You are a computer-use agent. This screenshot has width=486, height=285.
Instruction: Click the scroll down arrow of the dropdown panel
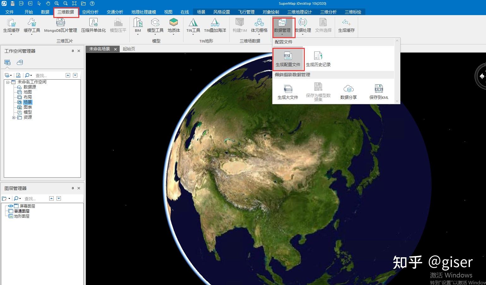click(397, 101)
